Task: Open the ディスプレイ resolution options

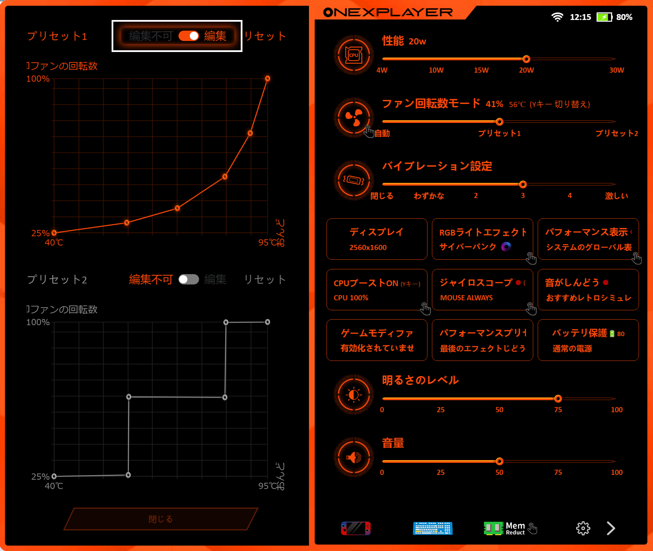Action: (377, 239)
